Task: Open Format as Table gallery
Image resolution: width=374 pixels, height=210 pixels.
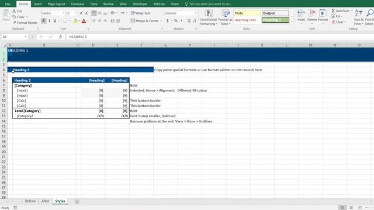Action: click(225, 17)
